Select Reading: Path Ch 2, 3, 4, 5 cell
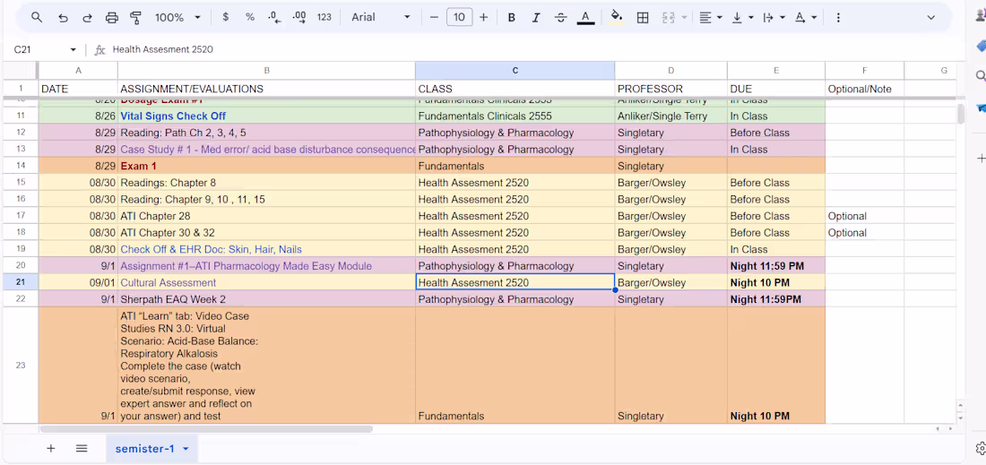986x465 pixels. [x=266, y=133]
